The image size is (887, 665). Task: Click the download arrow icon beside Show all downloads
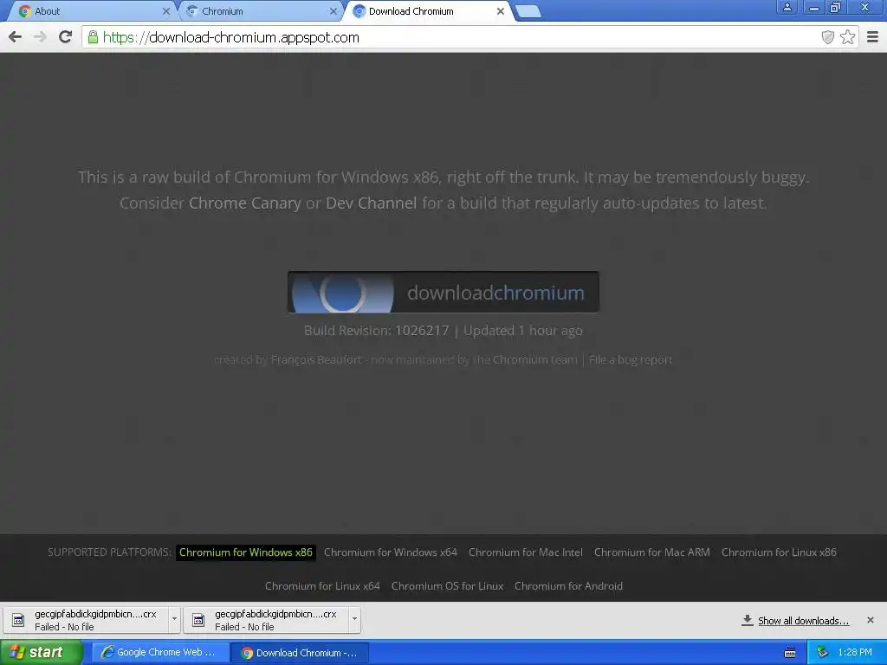click(x=748, y=620)
